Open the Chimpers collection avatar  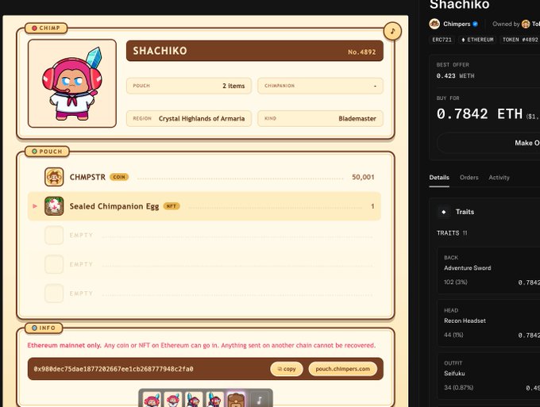coord(434,24)
